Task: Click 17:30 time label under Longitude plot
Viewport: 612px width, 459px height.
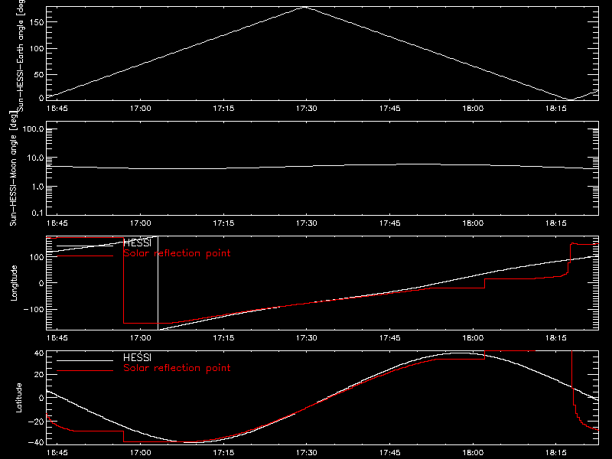Action: click(307, 338)
